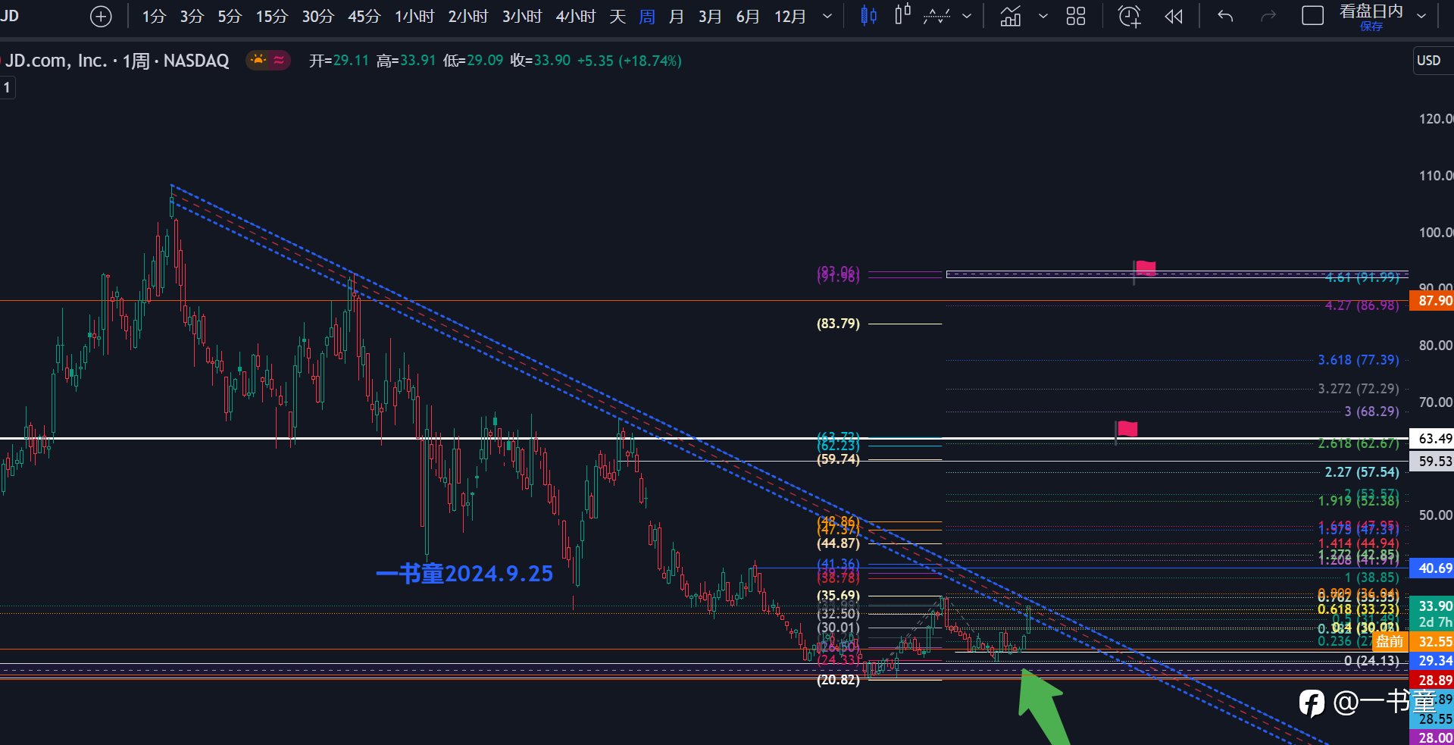Expand the time interval dropdown chevron
This screenshot has width=1454, height=745.
point(827,16)
